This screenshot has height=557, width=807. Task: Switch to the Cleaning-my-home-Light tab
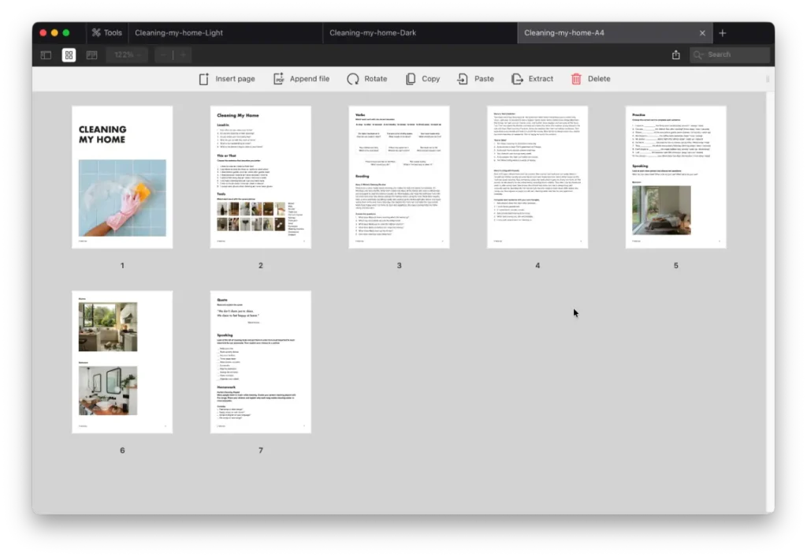click(x=179, y=32)
